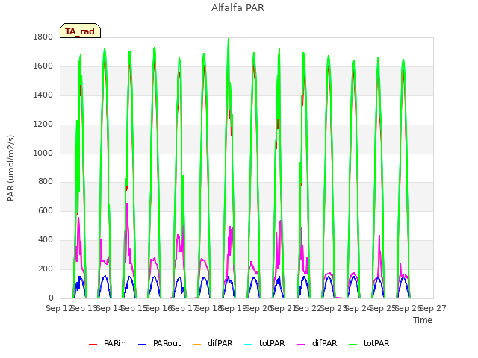Toggle the magenta difPAR legend entry
Viewport: 478px width, 358px height.
click(x=317, y=343)
